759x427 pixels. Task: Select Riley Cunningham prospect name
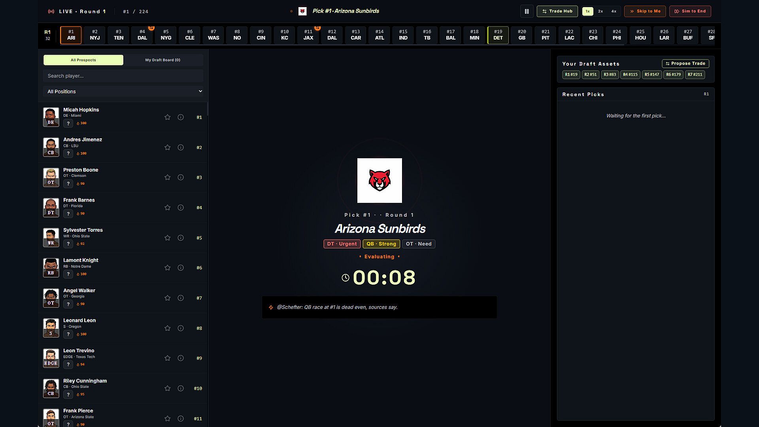point(85,381)
